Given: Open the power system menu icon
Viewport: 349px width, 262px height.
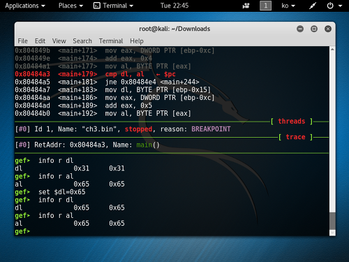Looking at the screenshot, I should (330, 6).
